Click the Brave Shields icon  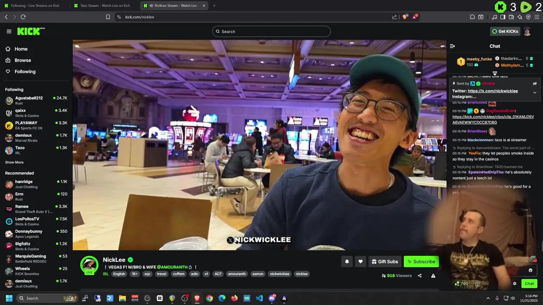pyautogui.click(x=405, y=17)
